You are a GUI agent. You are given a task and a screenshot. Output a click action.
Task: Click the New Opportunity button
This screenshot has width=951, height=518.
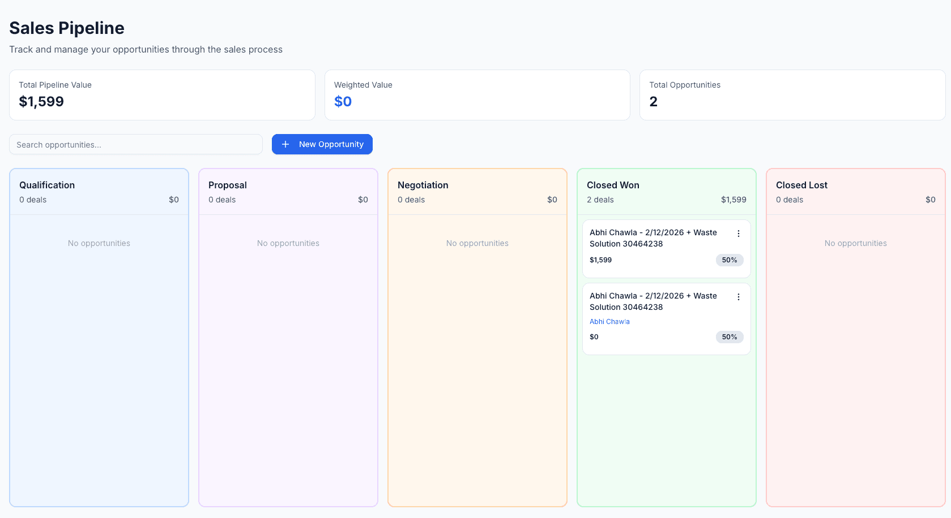[x=322, y=144]
